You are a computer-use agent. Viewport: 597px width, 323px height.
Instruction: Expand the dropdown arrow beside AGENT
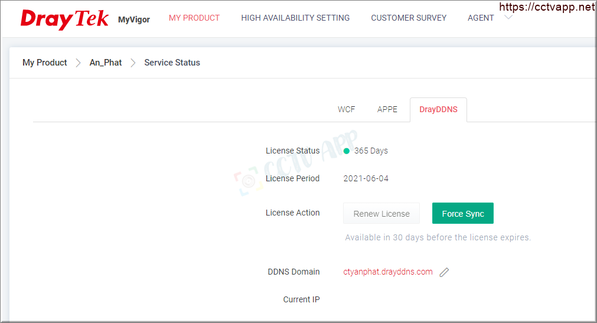[x=508, y=17]
